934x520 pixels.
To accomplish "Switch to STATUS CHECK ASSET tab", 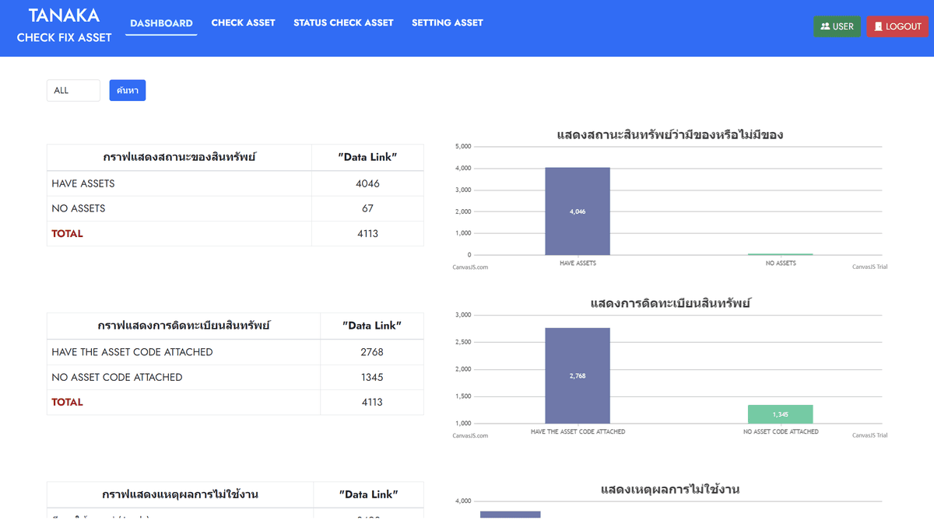I will [343, 23].
